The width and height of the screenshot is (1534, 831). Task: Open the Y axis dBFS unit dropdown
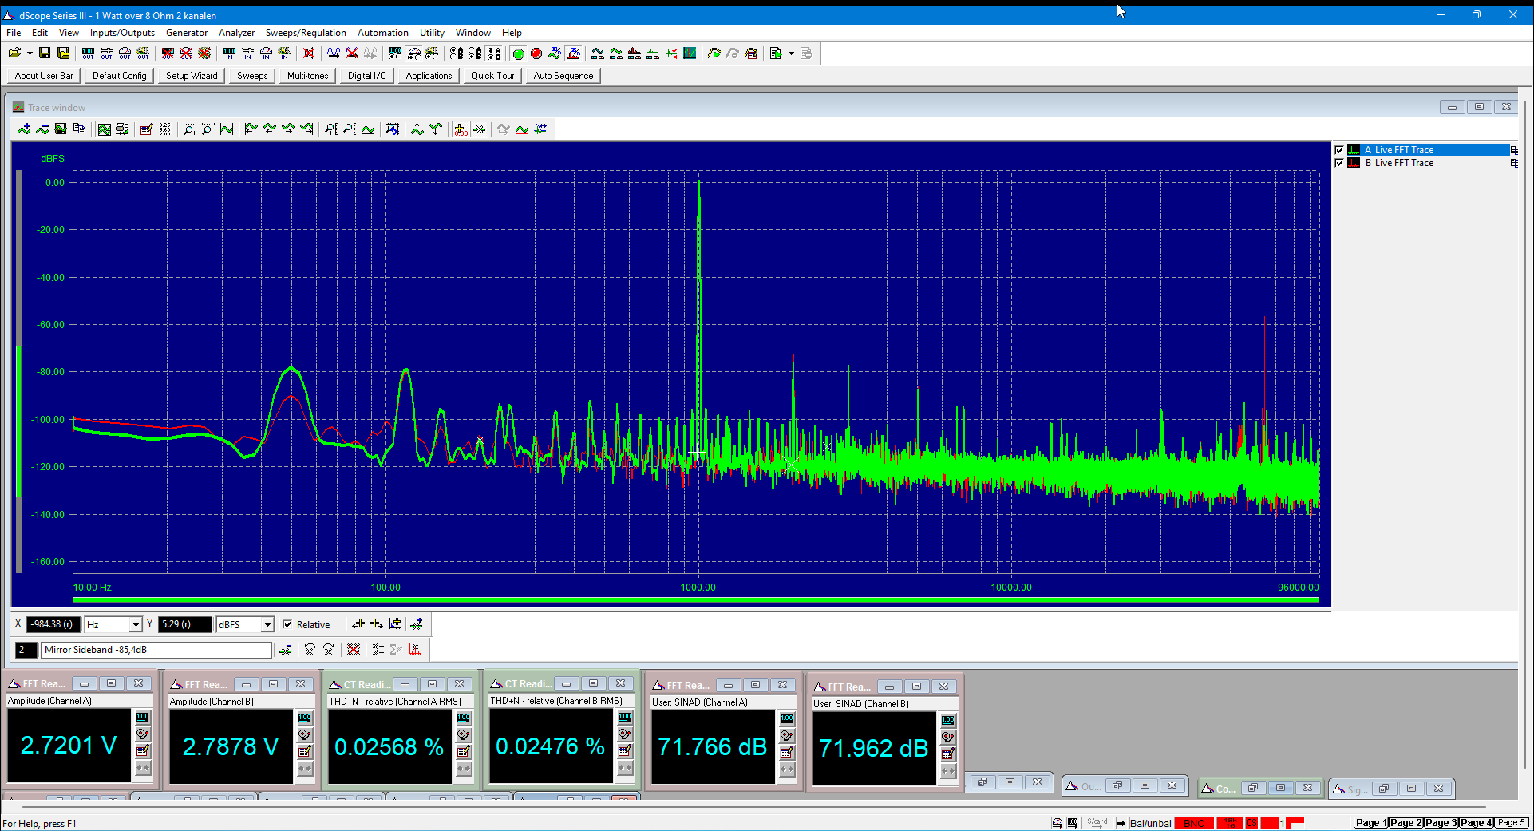[x=267, y=625]
